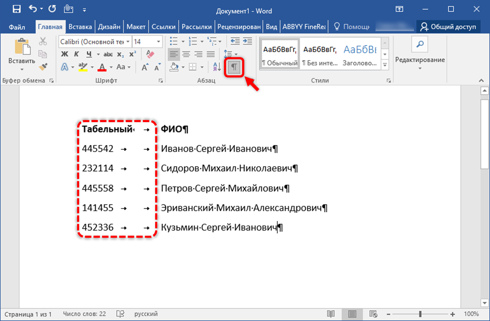This screenshot has width=490, height=321.
Task: Toggle superscript formatting
Action: [133, 54]
